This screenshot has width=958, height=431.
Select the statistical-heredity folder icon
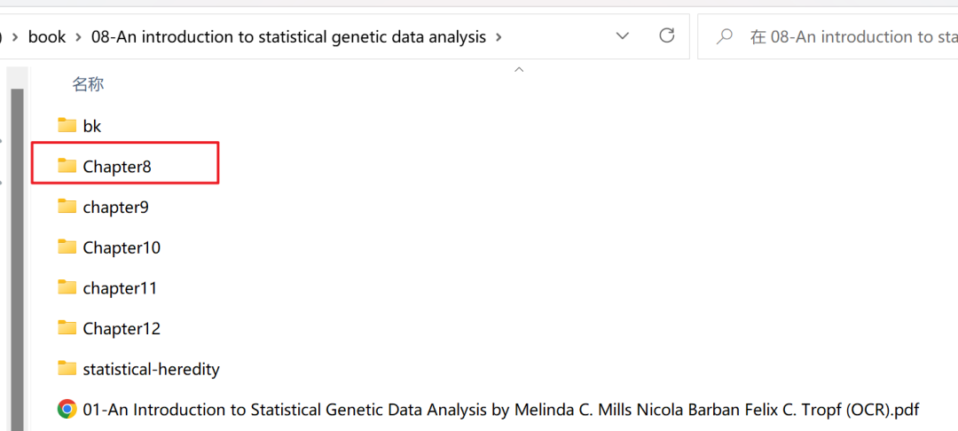coord(67,369)
